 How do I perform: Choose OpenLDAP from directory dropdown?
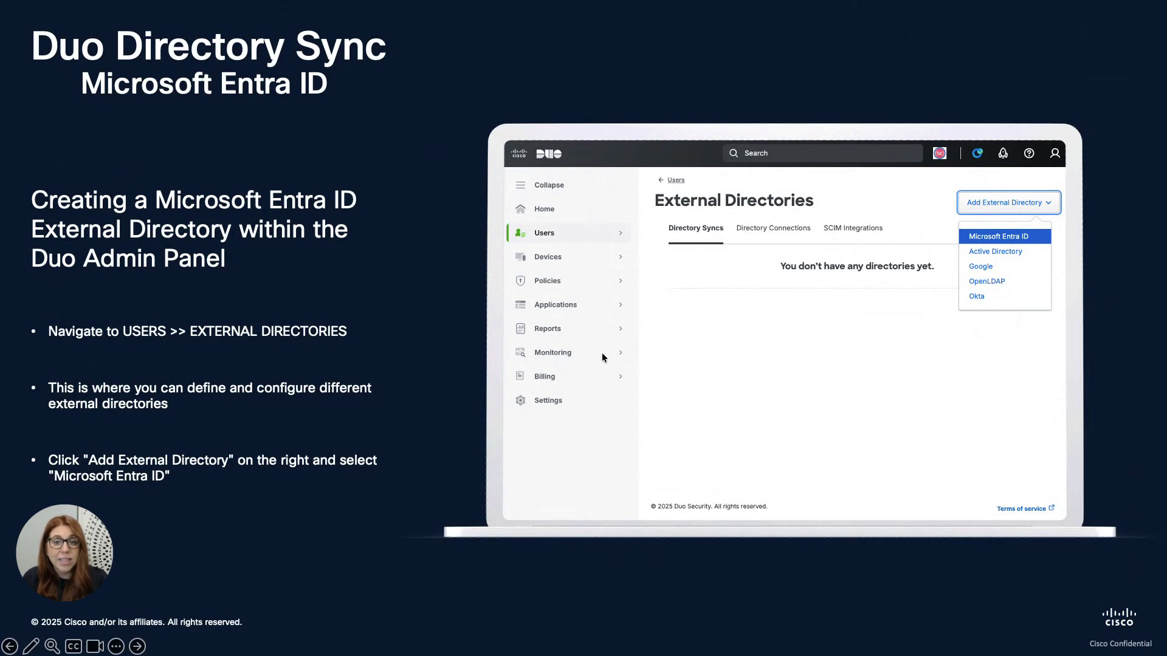[x=986, y=281]
